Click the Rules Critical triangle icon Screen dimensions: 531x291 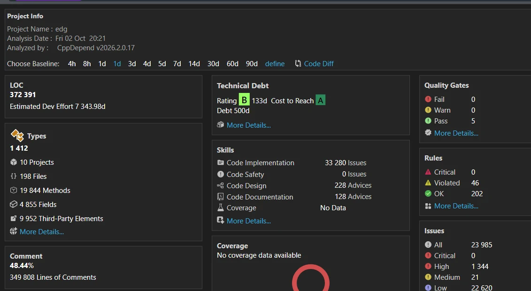[428, 172]
